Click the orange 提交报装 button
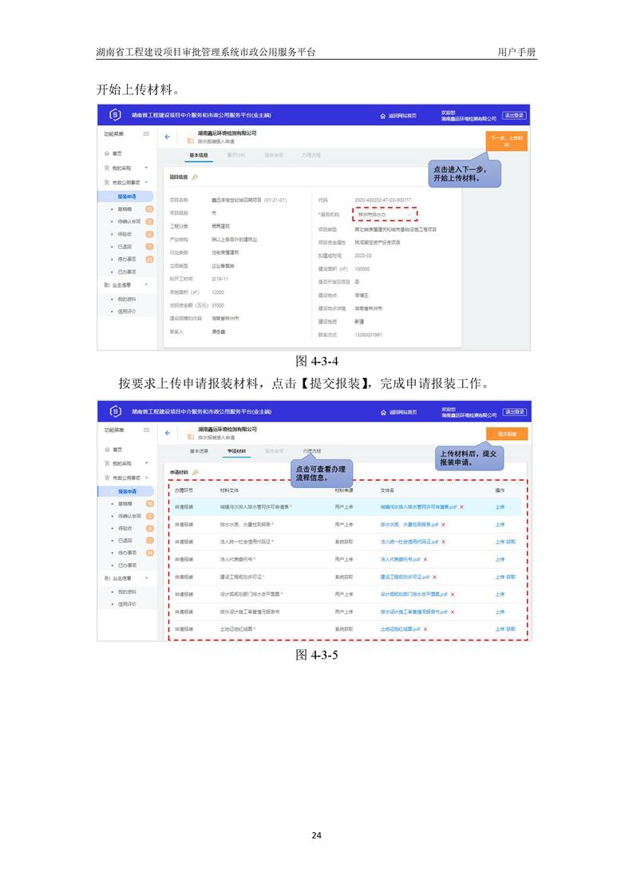Screen dimensions: 633x896 pyautogui.click(x=507, y=434)
